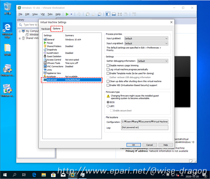The image size is (210, 179).
Task: Close the Virtual Machine Settings dialog
Action: pos(171,22)
